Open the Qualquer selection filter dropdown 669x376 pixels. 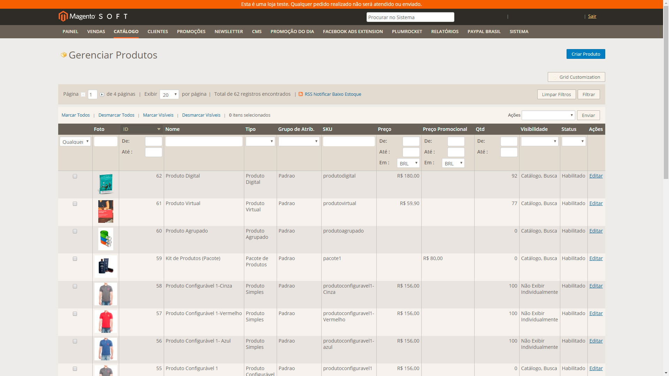click(75, 141)
